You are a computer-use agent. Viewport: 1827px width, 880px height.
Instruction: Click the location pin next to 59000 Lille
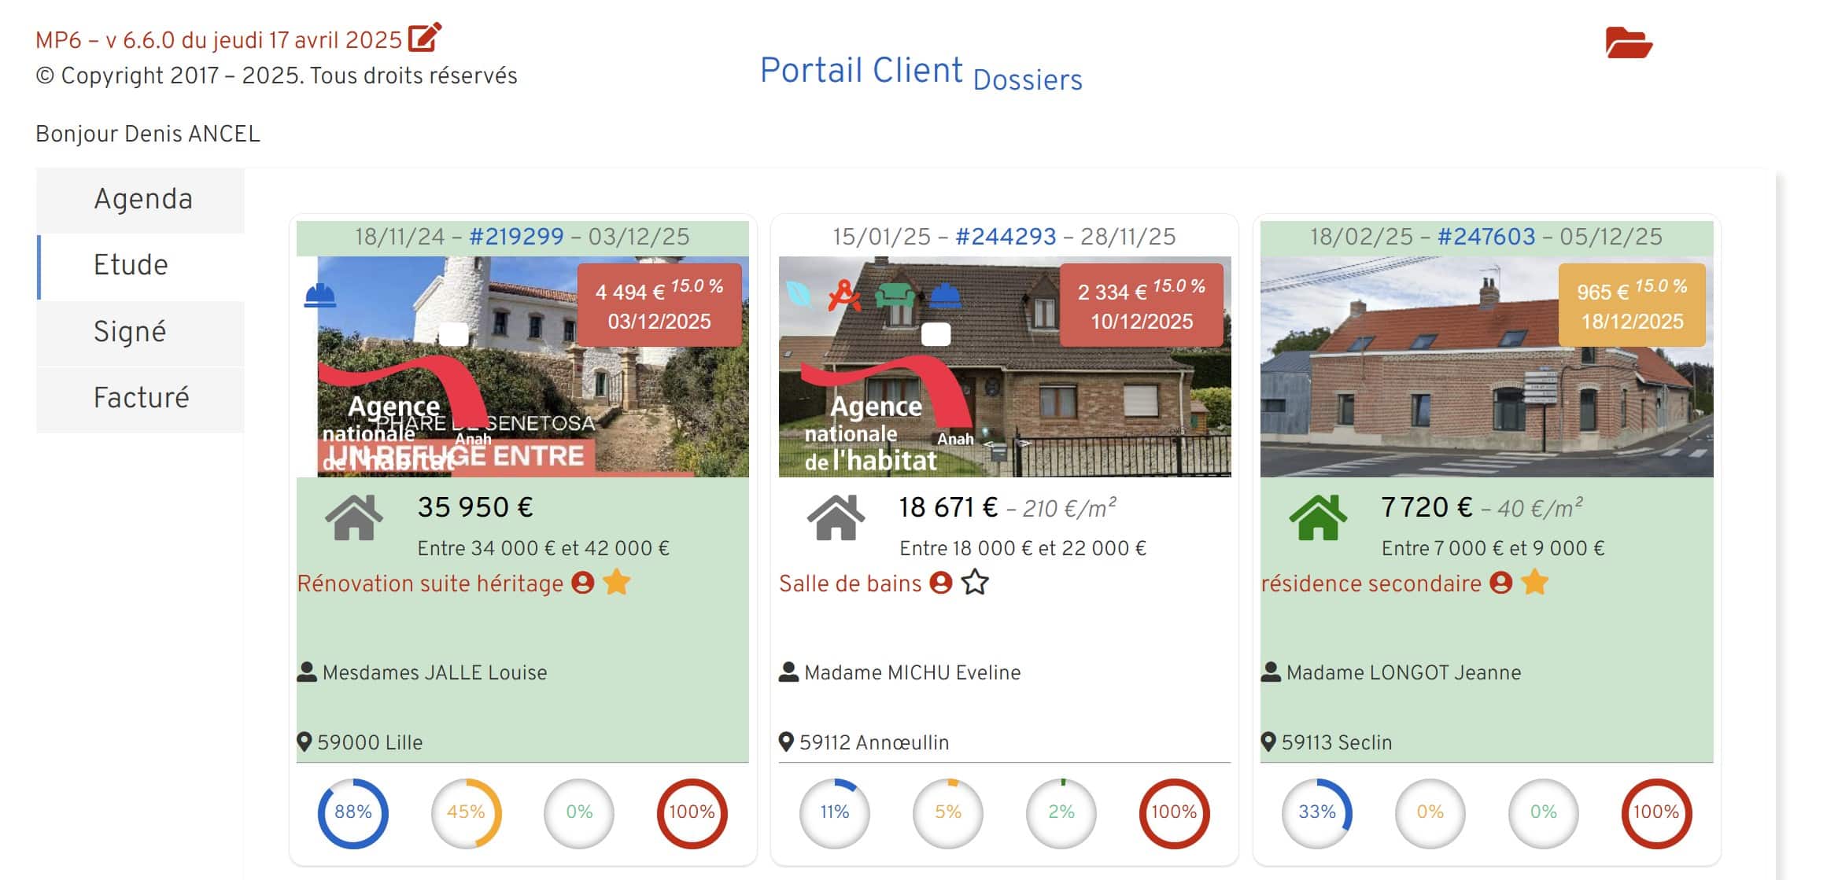coord(305,740)
